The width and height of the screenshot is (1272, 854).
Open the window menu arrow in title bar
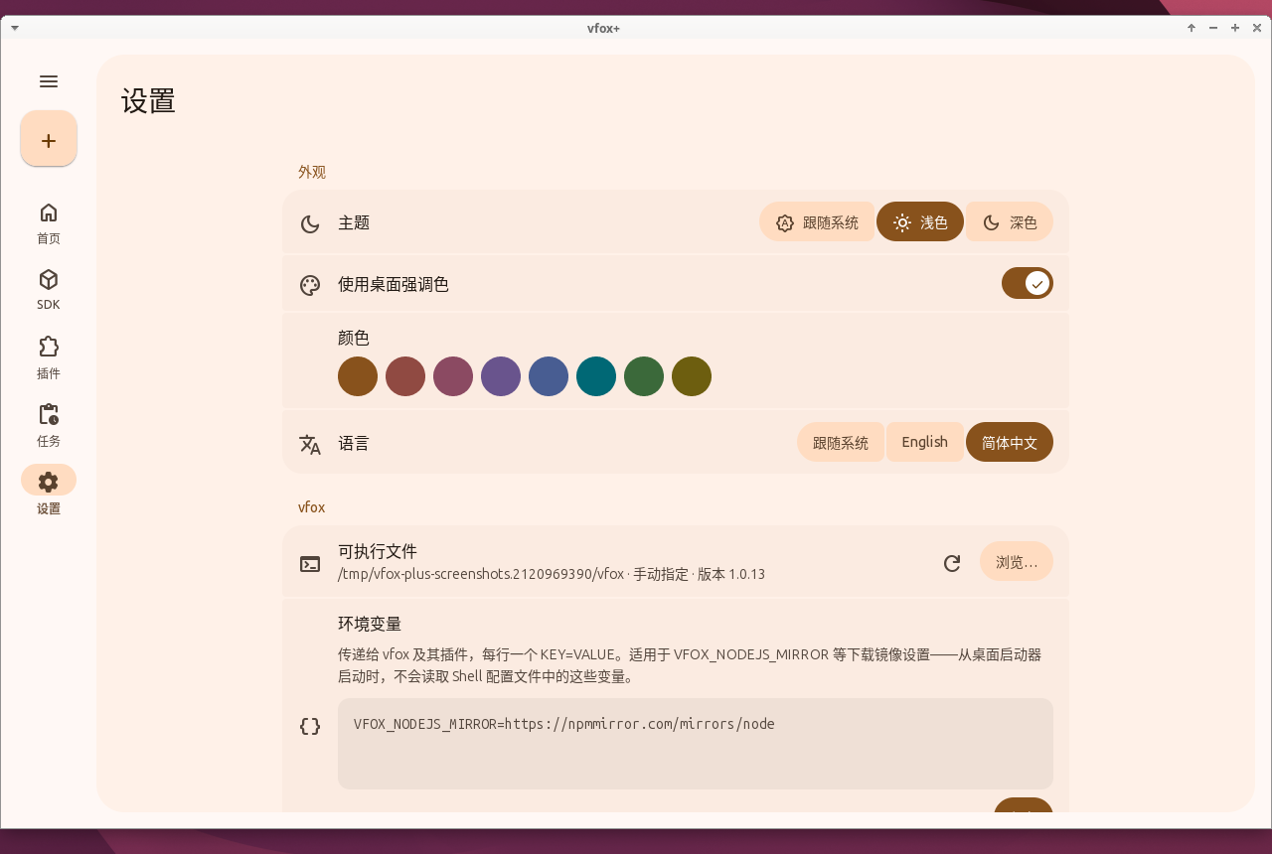click(x=15, y=28)
